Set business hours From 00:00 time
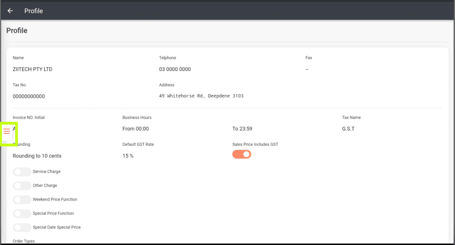Image resolution: width=455 pixels, height=245 pixels. tap(136, 129)
